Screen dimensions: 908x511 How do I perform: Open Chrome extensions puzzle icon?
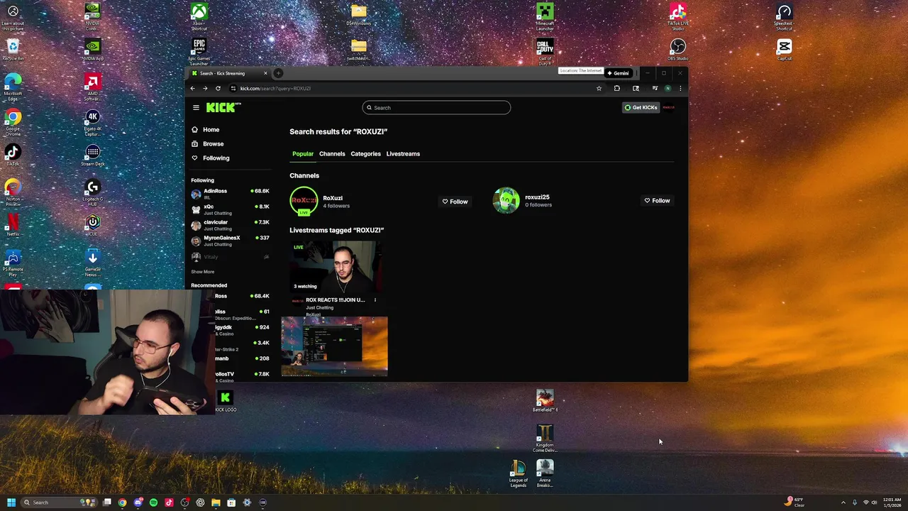coord(616,89)
